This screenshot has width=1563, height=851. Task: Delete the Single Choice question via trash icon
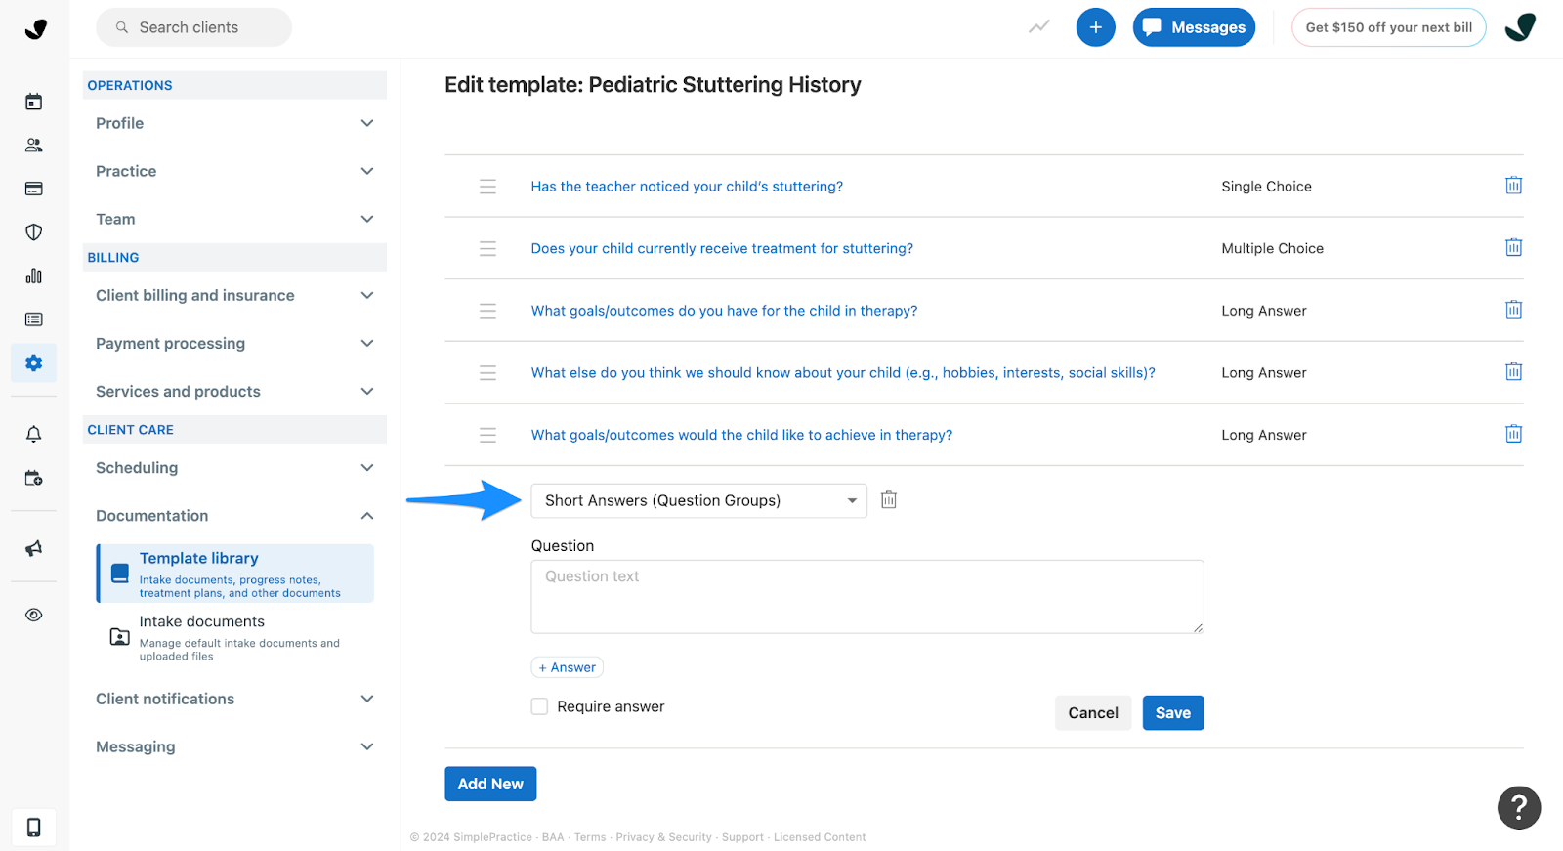click(x=1513, y=185)
